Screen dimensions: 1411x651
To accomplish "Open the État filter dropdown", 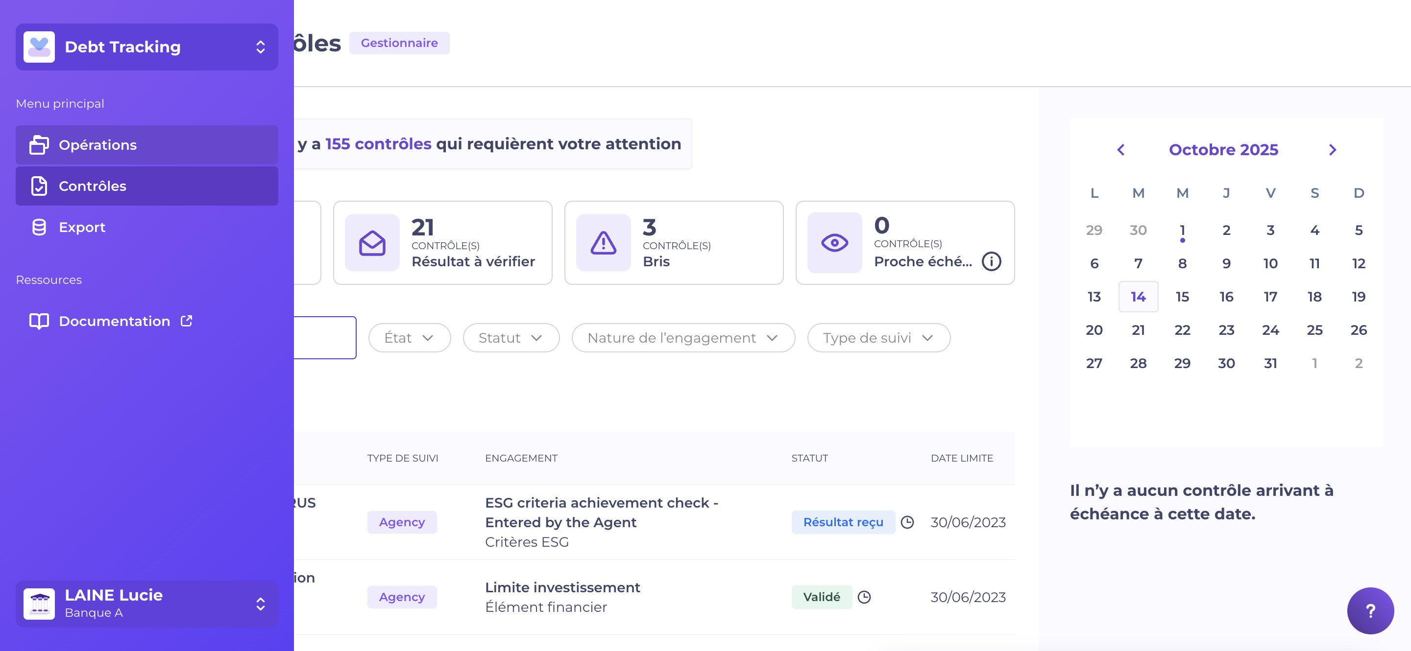I will (x=409, y=338).
